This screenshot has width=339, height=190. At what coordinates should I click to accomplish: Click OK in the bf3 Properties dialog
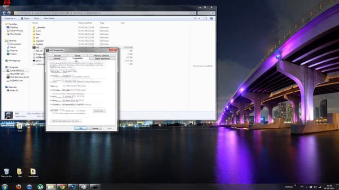(81, 128)
